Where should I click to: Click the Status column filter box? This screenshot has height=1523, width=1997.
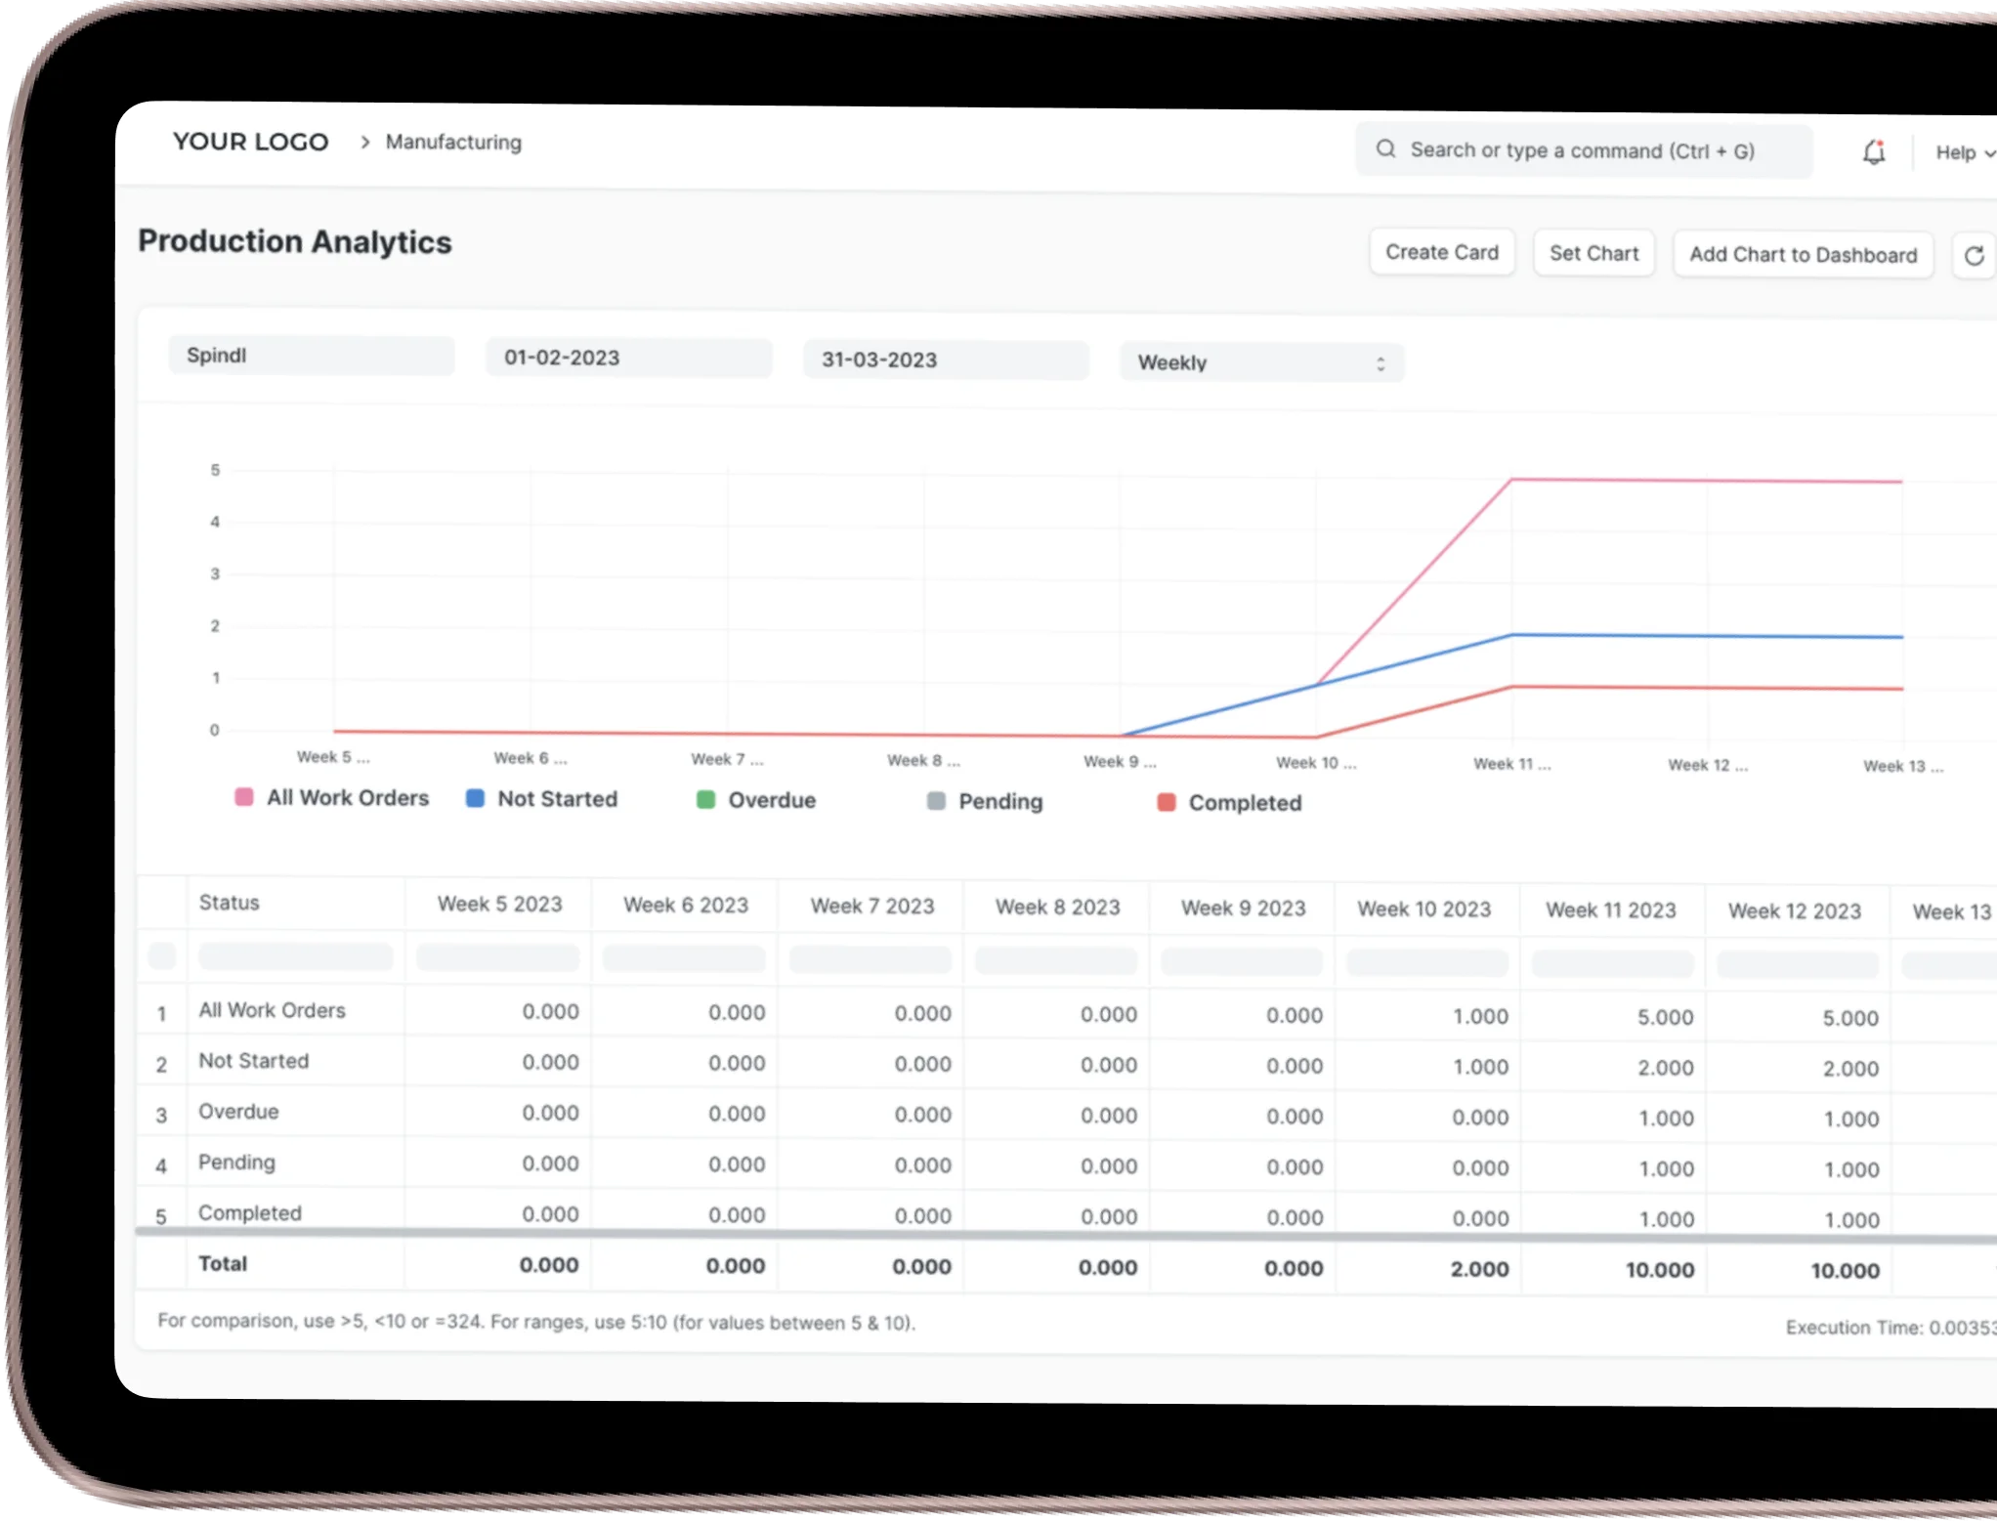point(295,956)
